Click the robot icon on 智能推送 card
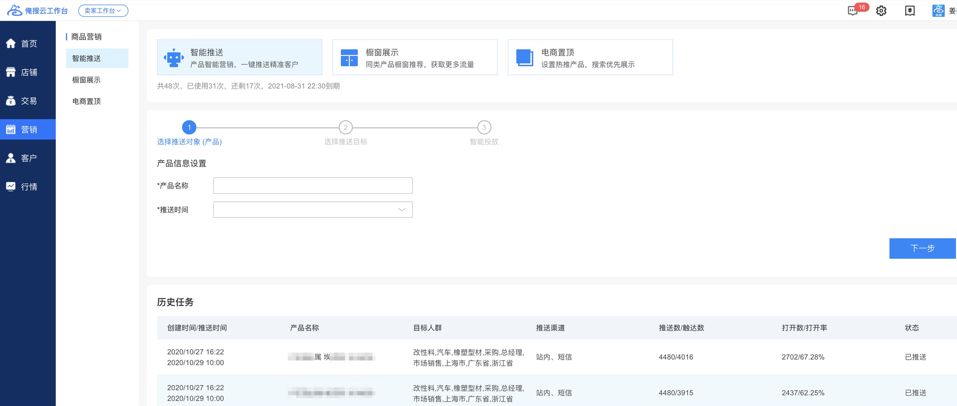 (173, 58)
